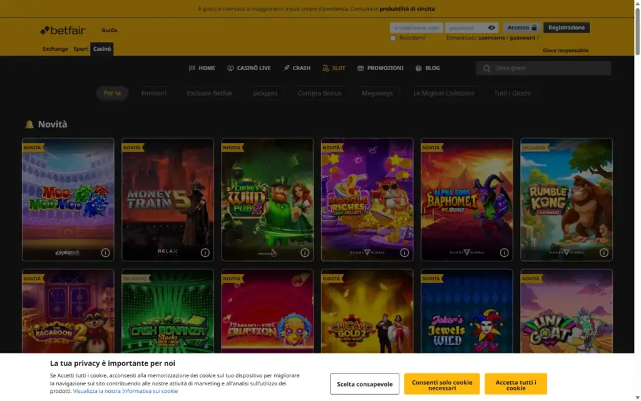Open the Moo Moo Moo game thumbnail
Screen dimensions: 641x401
tap(68, 199)
